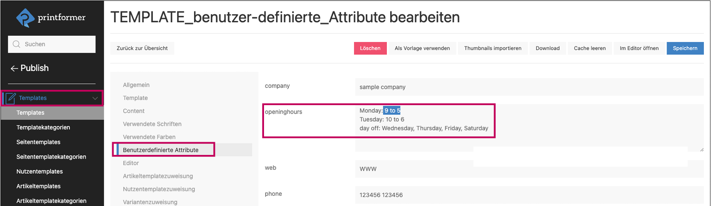Click the Cache leeren button
The width and height of the screenshot is (711, 206).
tap(589, 48)
